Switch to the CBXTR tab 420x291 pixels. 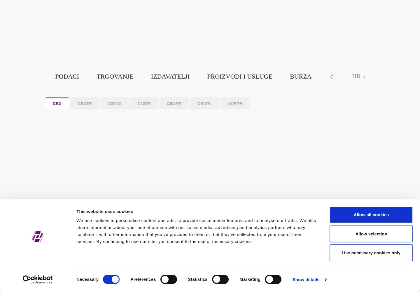pos(85,103)
